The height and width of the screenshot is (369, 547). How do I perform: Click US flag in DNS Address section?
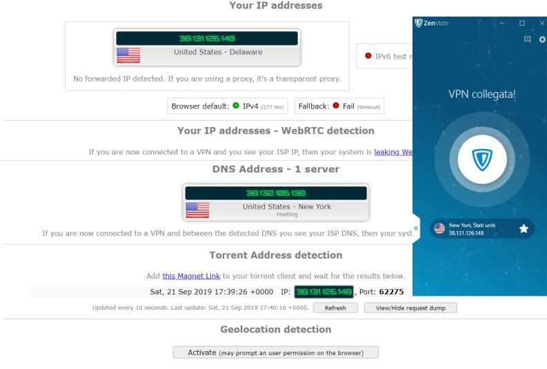[x=197, y=210]
